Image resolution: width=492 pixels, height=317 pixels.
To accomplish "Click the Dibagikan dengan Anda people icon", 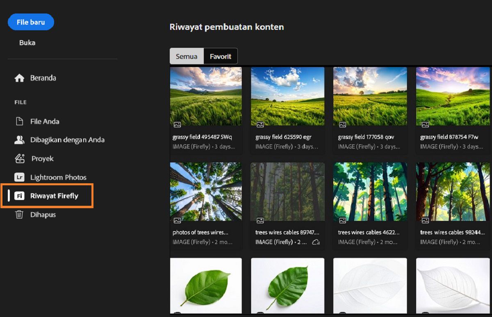I will pyautogui.click(x=19, y=140).
